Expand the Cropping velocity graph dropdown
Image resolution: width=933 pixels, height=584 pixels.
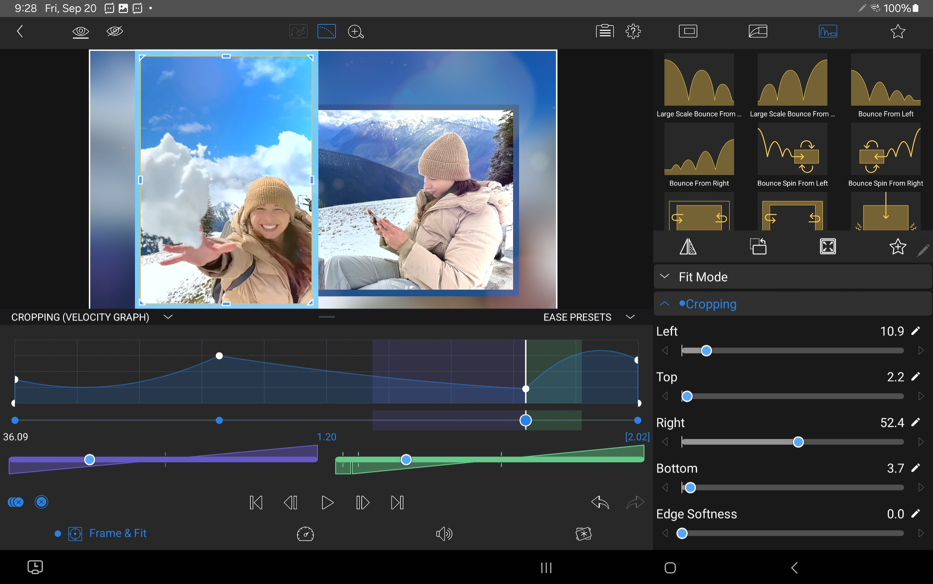(168, 317)
